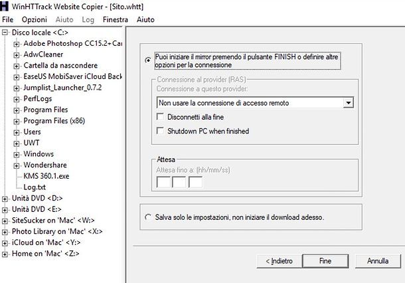Image resolution: width=405 pixels, height=283 pixels.
Task: Expand the Jumplist_Launcher_0.7.2 folder
Action: point(17,88)
